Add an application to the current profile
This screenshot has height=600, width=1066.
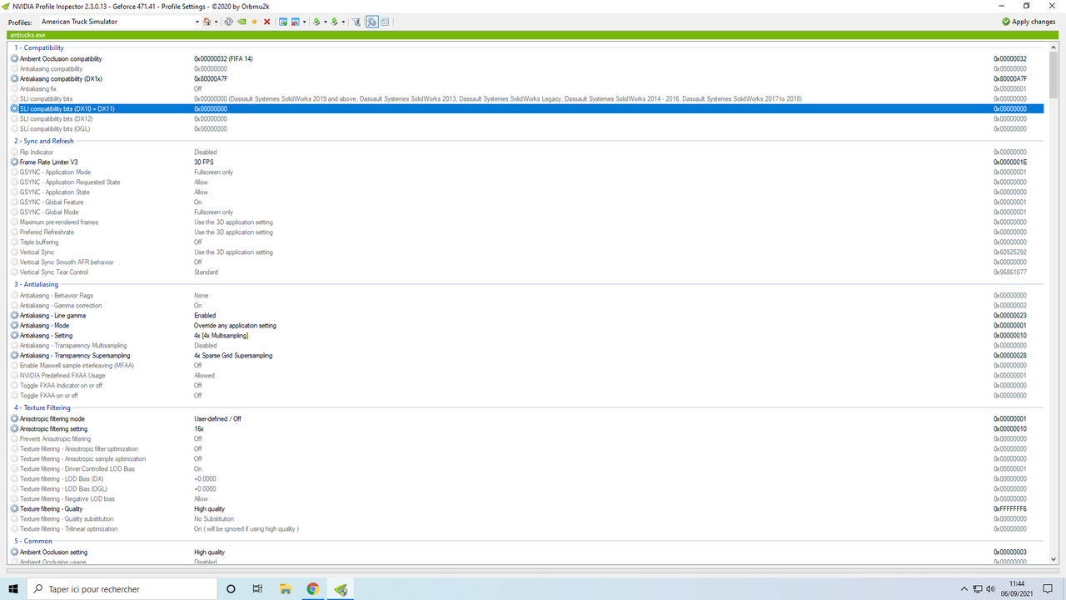tap(283, 22)
